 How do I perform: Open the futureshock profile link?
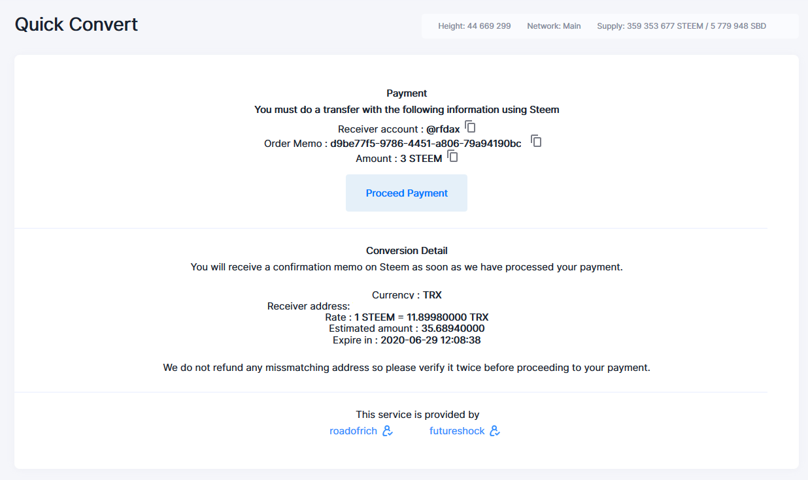coord(457,431)
